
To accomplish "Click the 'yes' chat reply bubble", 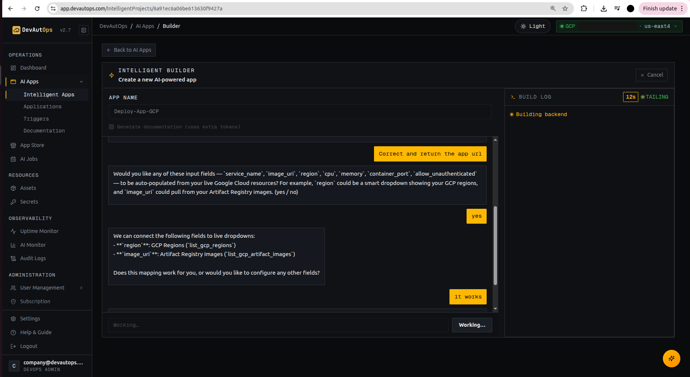I will click(477, 216).
